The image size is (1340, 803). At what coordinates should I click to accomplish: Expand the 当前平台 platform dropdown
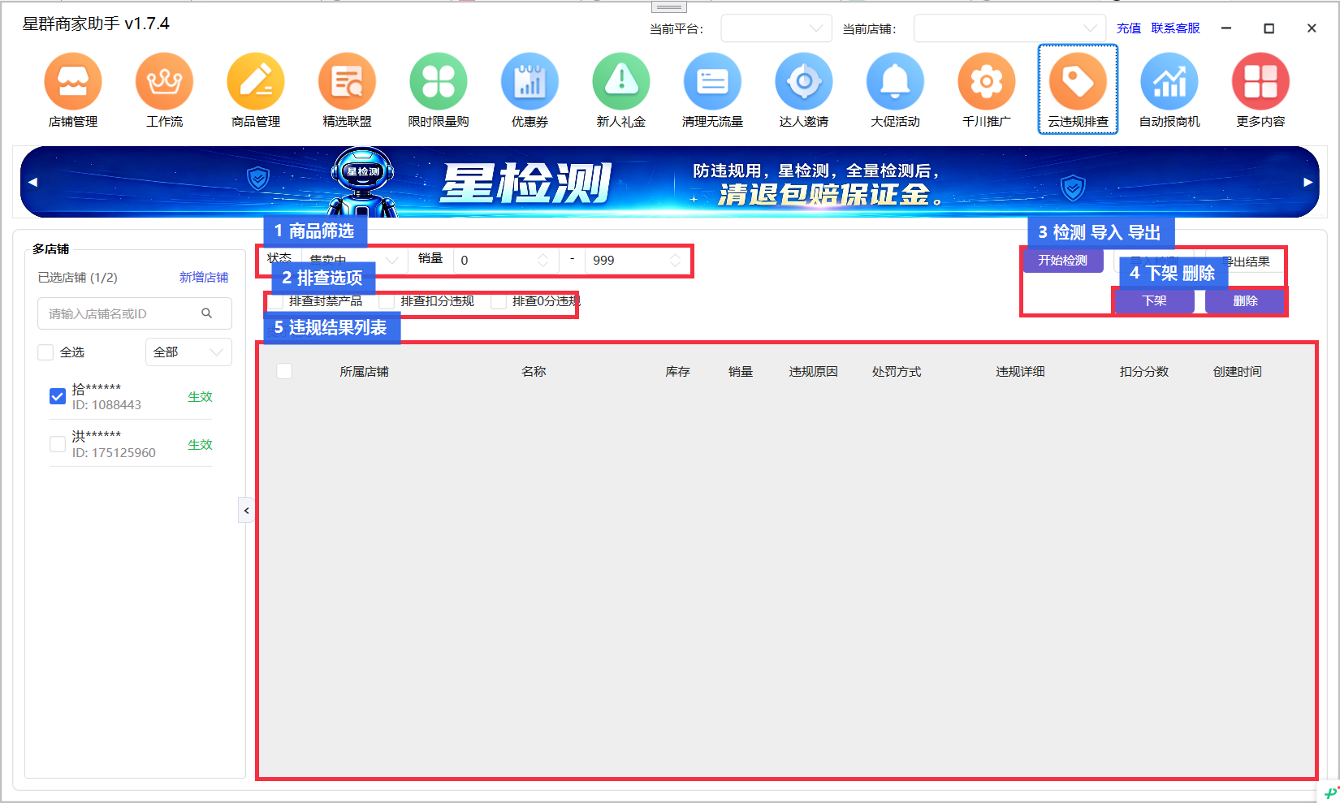point(776,28)
